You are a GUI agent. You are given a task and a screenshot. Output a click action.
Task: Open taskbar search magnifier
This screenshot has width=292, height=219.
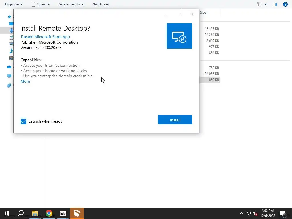pyautogui.click(x=21, y=213)
